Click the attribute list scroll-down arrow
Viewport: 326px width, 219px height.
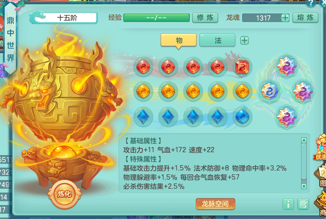pos(304,186)
